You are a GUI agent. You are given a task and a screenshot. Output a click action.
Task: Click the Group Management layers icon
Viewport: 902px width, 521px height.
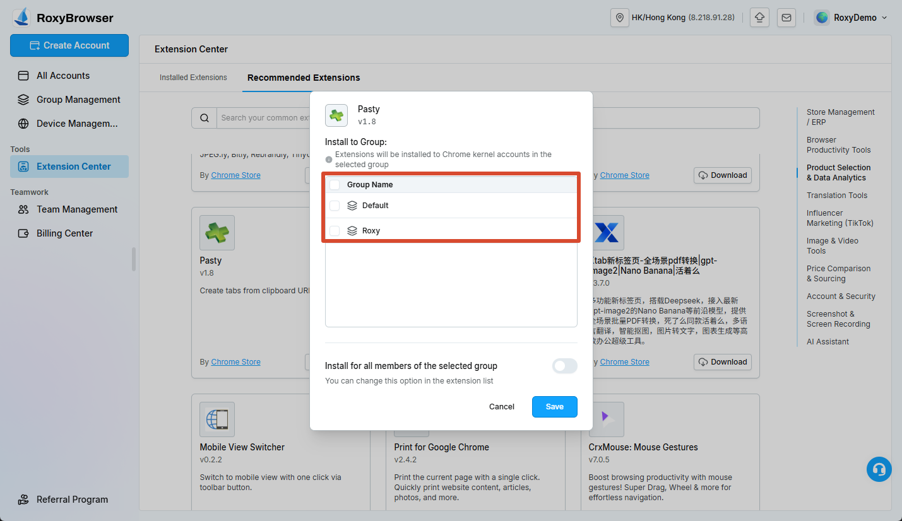(23, 100)
